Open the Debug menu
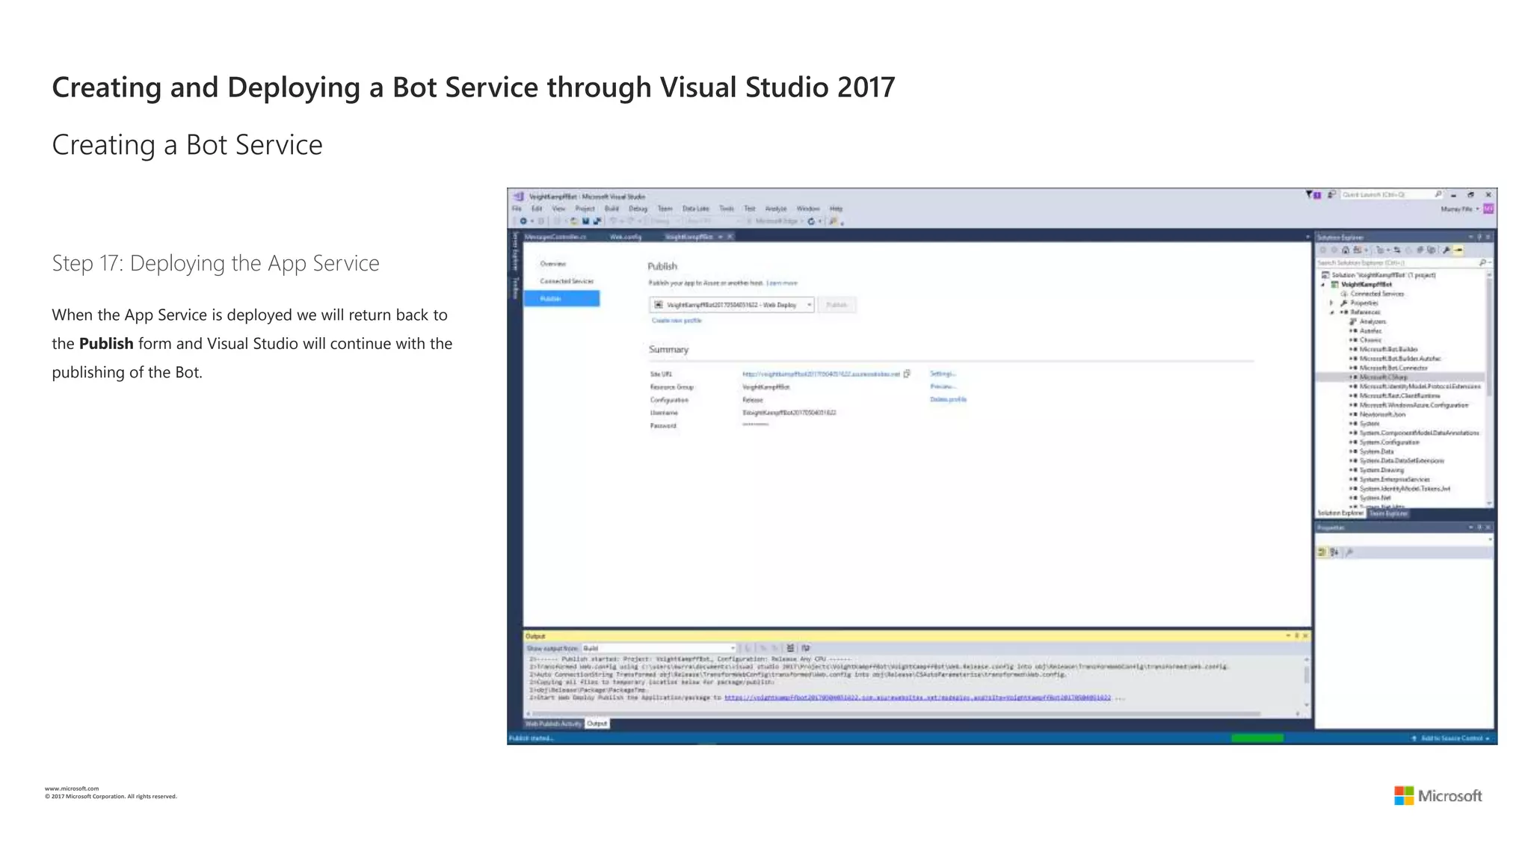This screenshot has height=861, width=1531. coord(637,209)
